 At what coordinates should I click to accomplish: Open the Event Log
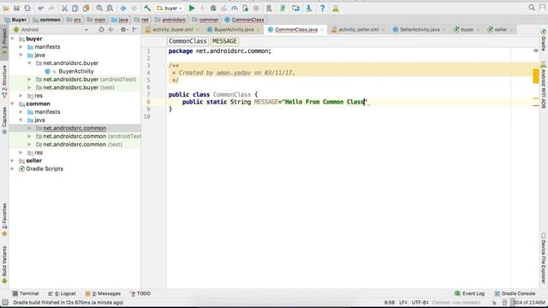point(469,293)
